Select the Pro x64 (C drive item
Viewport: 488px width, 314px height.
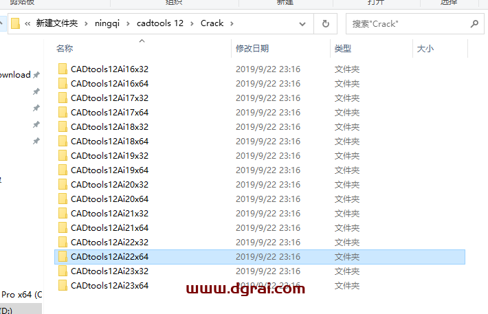pos(21,295)
